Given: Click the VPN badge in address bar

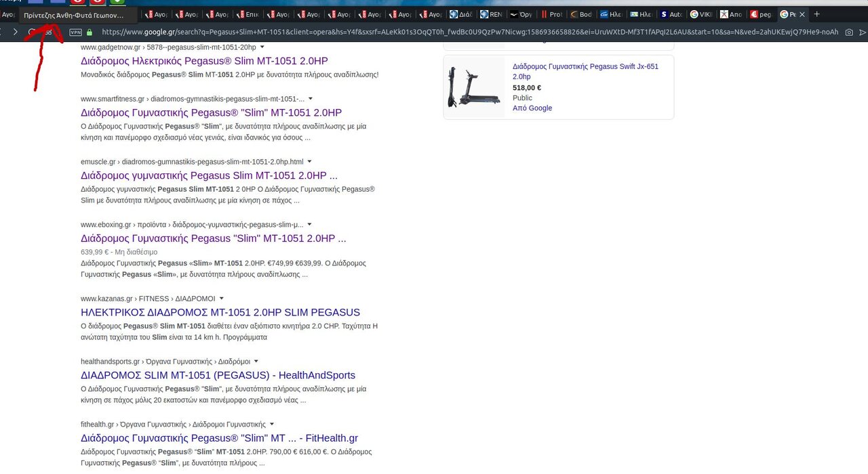Looking at the screenshot, I should (76, 32).
